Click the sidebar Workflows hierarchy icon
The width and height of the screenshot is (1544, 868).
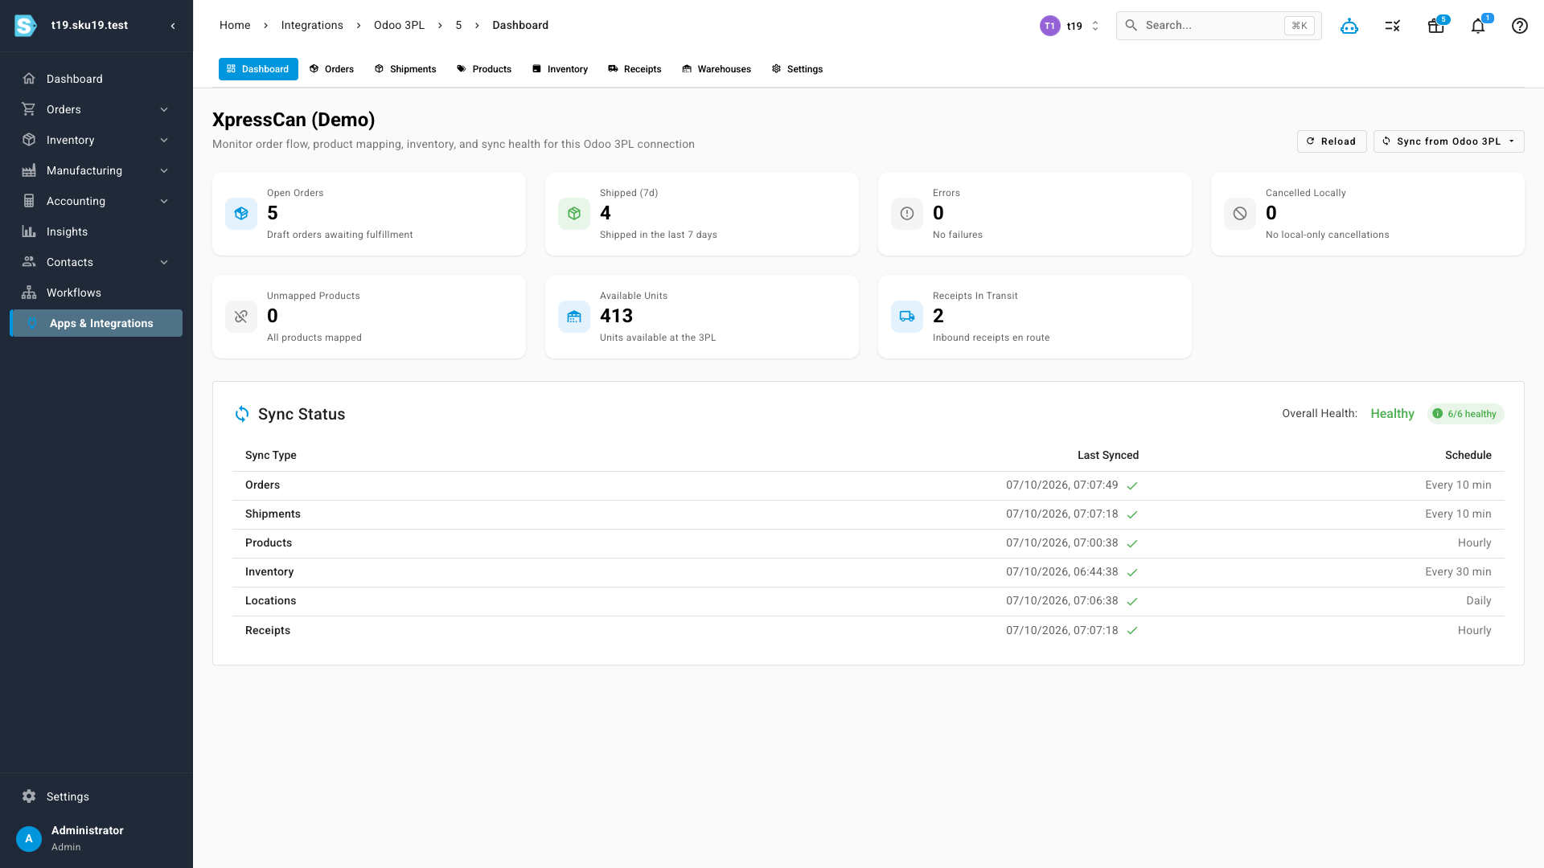point(29,293)
